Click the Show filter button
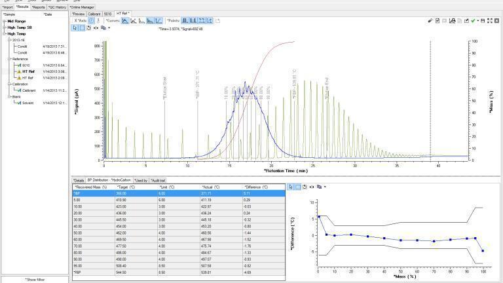The image size is (503, 283). tap(35, 280)
